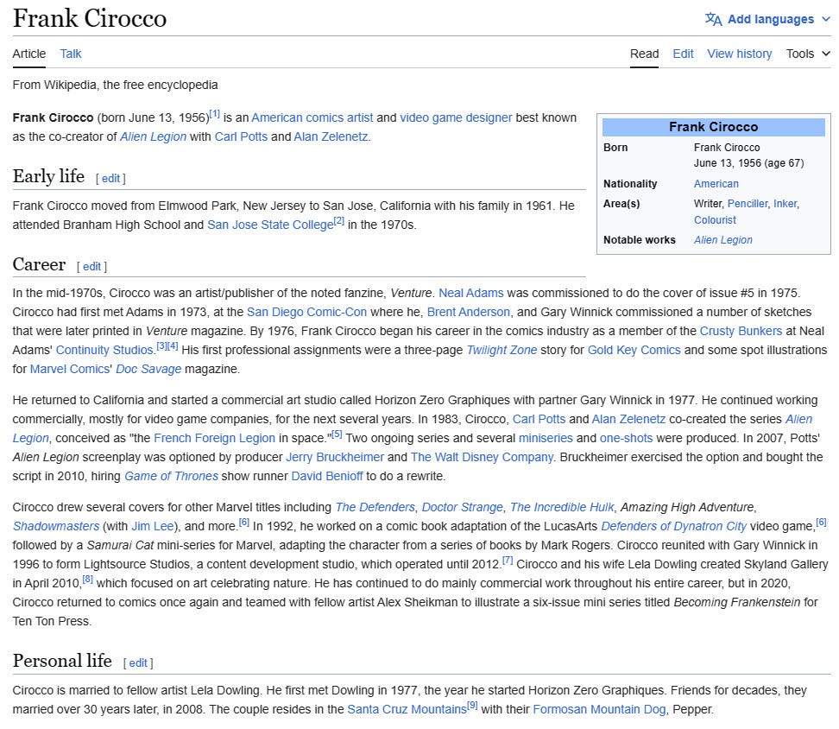Viewport: 839px width, 729px height.
Task: Open citation 8 after 'April 2010'
Action: [x=88, y=579]
